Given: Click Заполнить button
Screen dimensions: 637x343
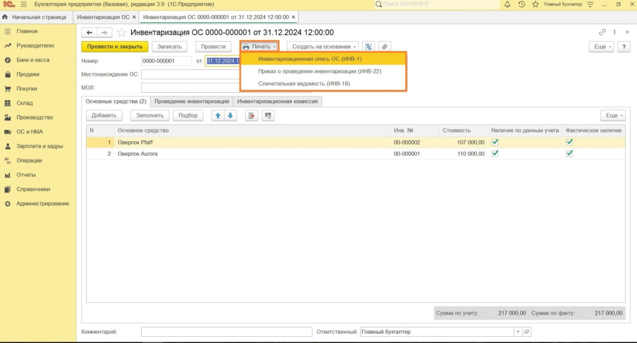Looking at the screenshot, I should (x=150, y=115).
